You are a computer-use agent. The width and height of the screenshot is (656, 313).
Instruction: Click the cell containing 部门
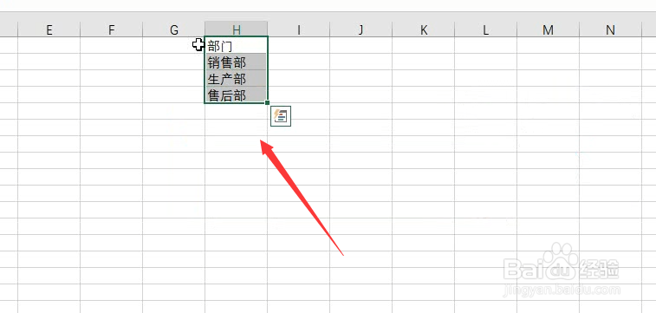pyautogui.click(x=237, y=45)
